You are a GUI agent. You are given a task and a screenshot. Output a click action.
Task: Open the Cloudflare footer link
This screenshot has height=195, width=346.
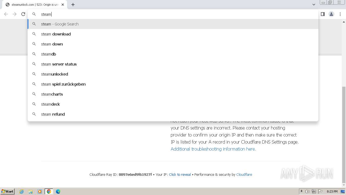point(244,175)
